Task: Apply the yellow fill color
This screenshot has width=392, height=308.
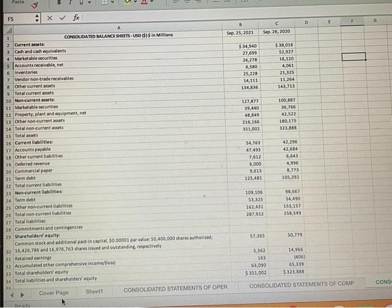Action: click(x=128, y=2)
